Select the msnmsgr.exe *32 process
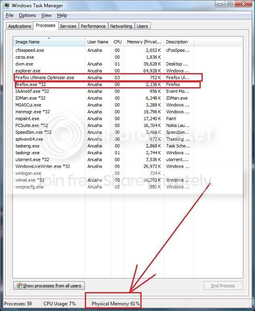 103,112
